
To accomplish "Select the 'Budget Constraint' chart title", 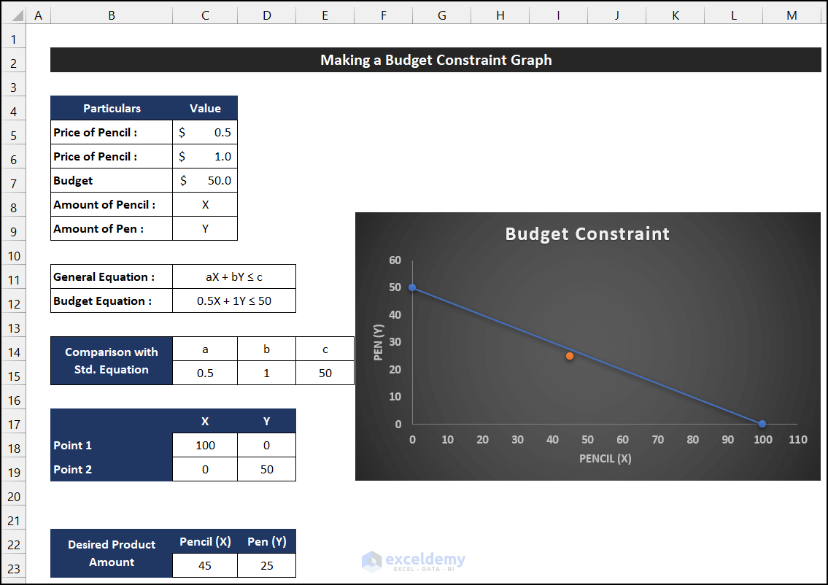I will coord(587,234).
